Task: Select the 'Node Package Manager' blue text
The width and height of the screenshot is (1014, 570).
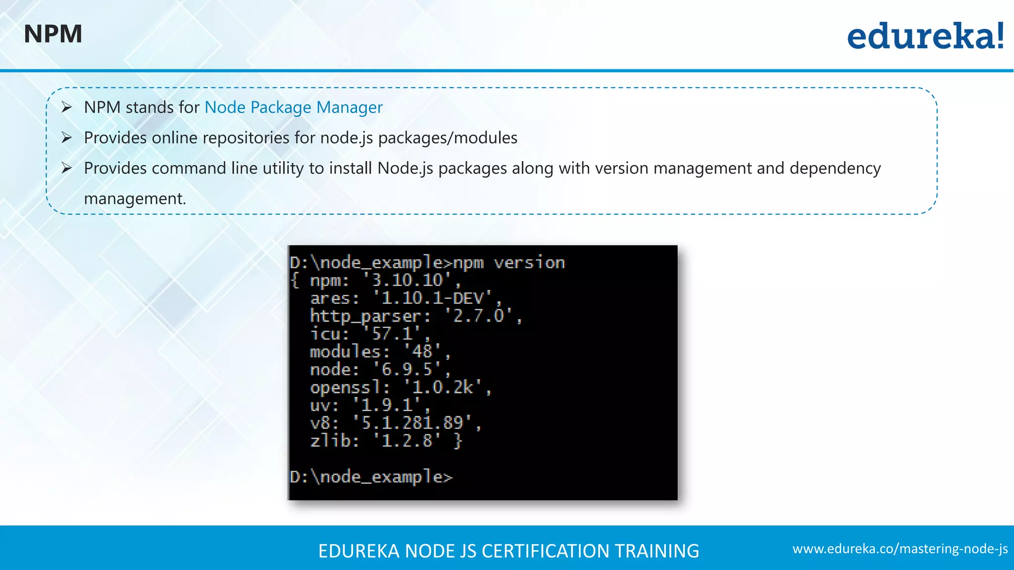Action: pyautogui.click(x=294, y=107)
